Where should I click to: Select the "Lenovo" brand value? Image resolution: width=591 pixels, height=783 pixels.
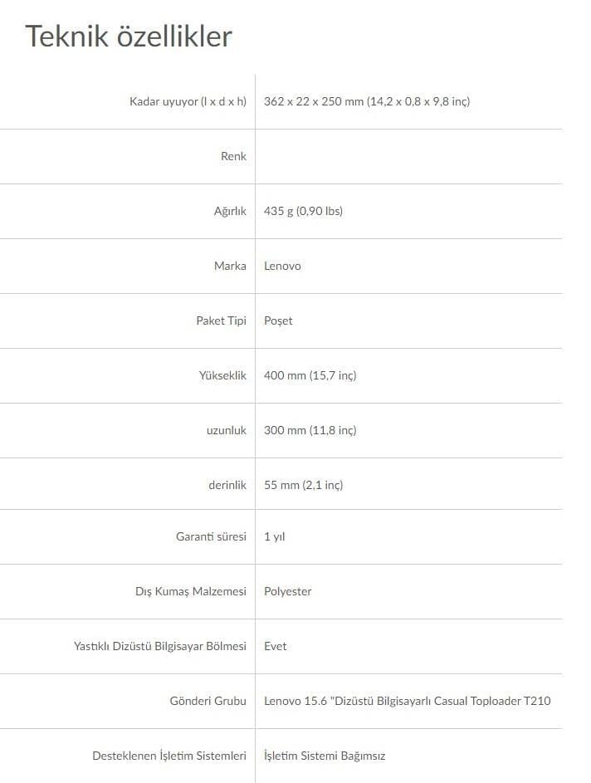tap(282, 266)
